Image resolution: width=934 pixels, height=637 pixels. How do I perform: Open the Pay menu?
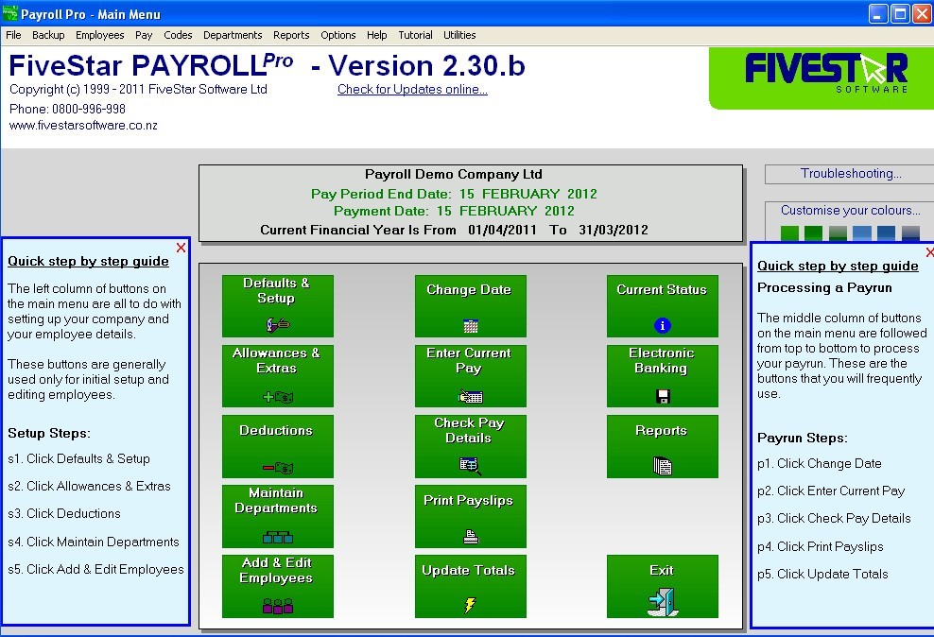click(144, 35)
